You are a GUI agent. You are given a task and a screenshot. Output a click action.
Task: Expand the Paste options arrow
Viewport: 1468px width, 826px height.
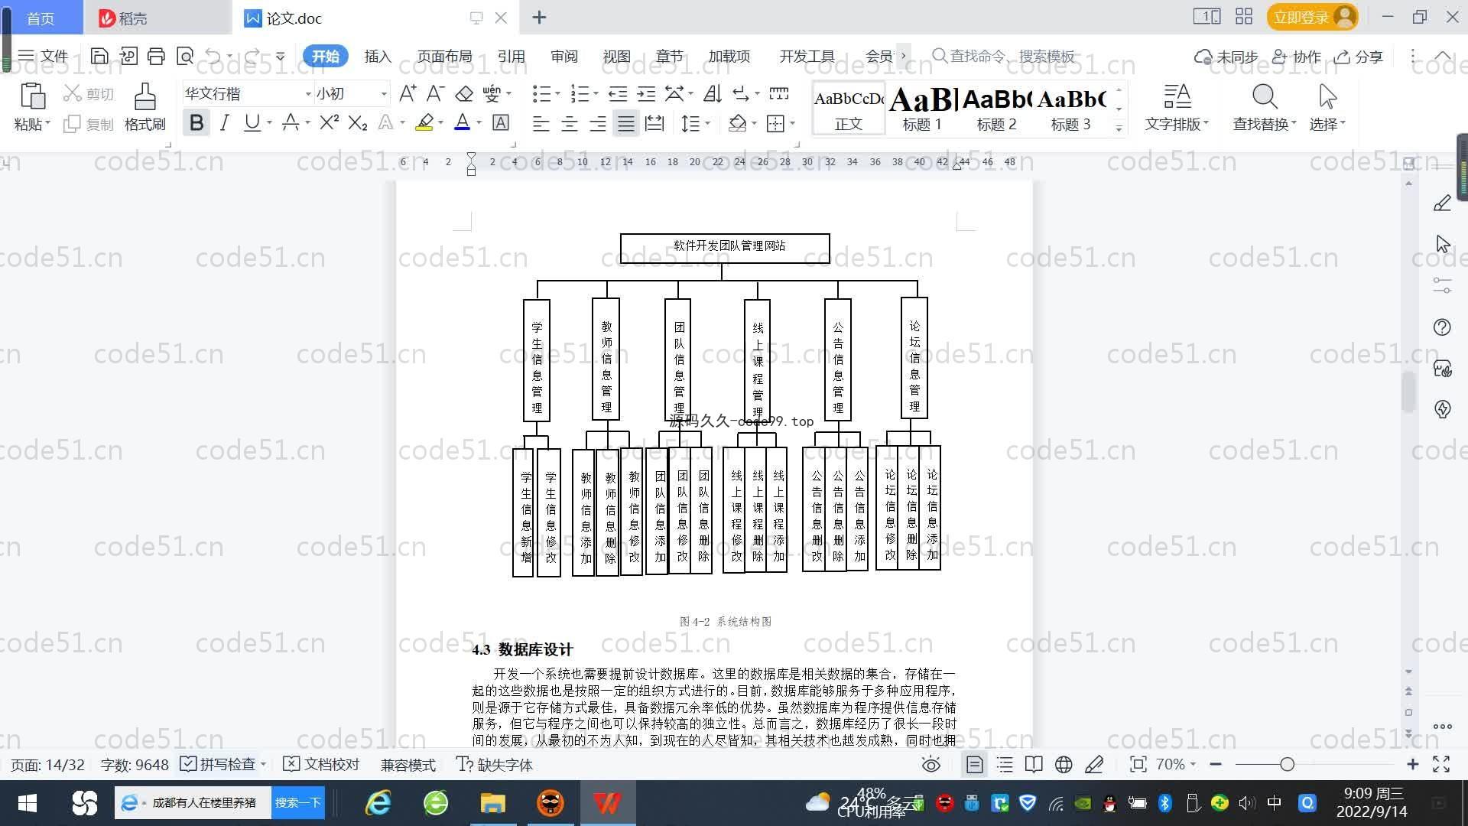click(47, 124)
